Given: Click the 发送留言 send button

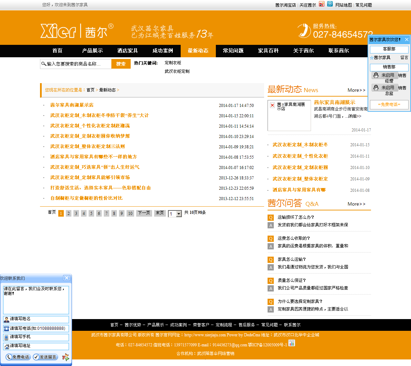Looking at the screenshot, I should pyautogui.click(x=46, y=357).
